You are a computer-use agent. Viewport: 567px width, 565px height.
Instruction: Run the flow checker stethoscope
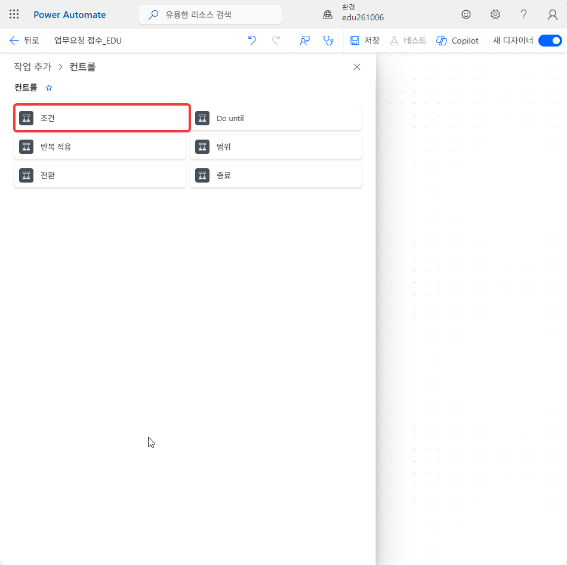pyautogui.click(x=328, y=41)
